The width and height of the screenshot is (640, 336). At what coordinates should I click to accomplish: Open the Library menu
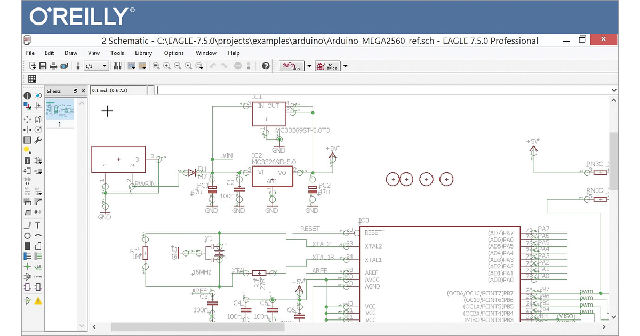tap(143, 53)
